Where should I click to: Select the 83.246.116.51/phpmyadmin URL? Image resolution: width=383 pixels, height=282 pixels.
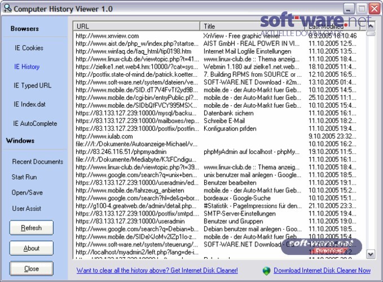click(x=121, y=152)
